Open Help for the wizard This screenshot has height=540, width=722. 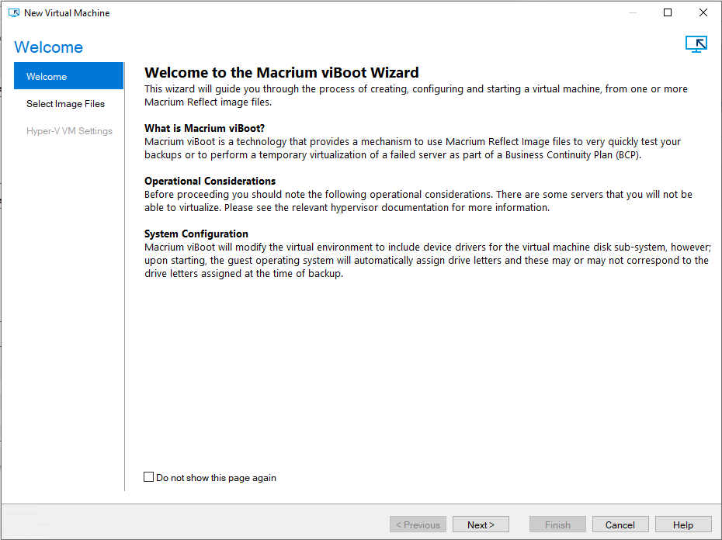point(683,524)
